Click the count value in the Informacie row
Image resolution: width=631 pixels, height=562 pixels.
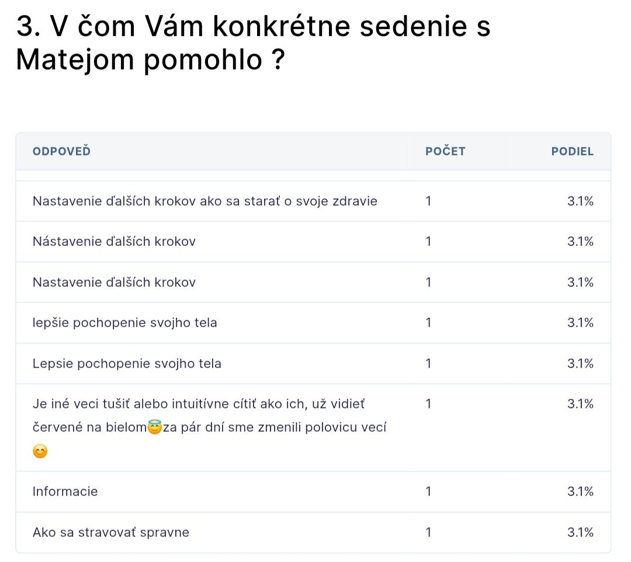coord(428,491)
